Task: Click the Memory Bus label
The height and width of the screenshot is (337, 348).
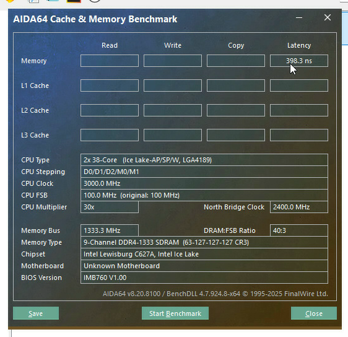Action: coord(41,230)
